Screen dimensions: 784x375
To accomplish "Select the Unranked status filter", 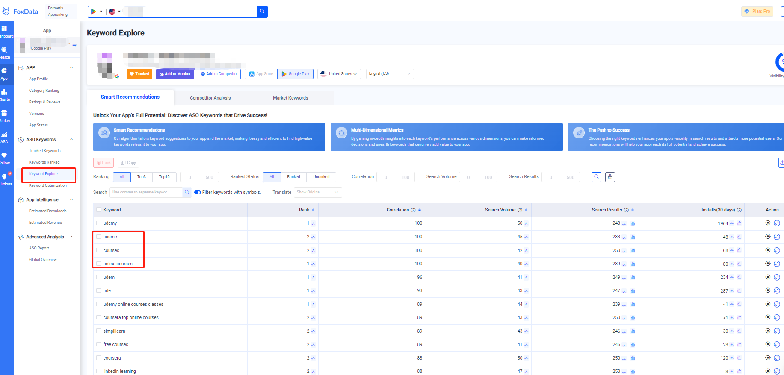I will [x=321, y=177].
